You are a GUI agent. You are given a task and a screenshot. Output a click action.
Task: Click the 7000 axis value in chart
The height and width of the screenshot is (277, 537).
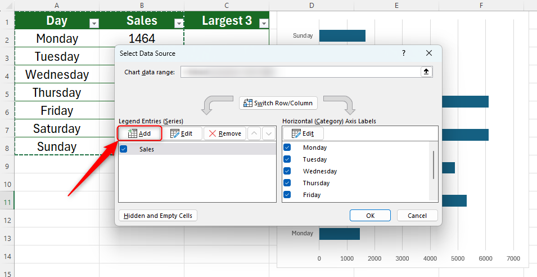(x=513, y=259)
